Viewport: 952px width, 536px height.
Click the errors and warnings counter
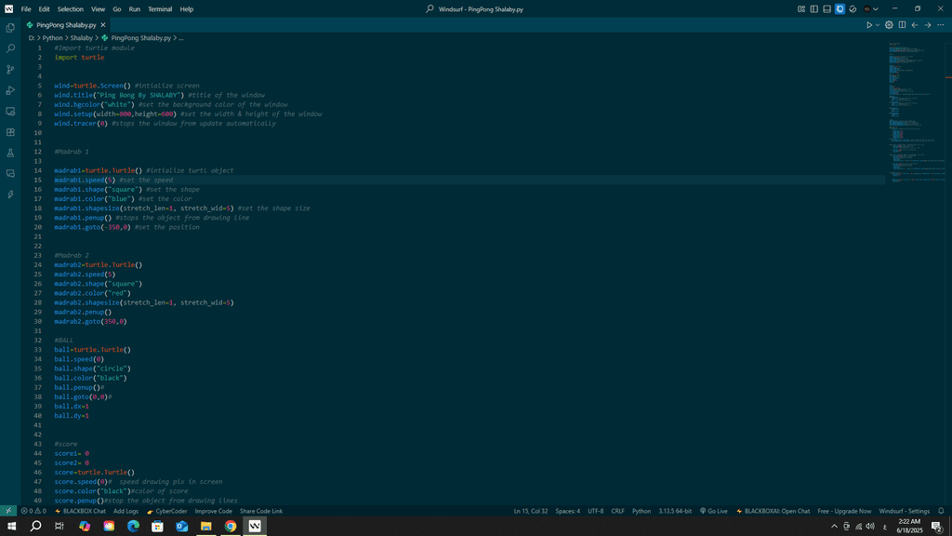coord(33,511)
